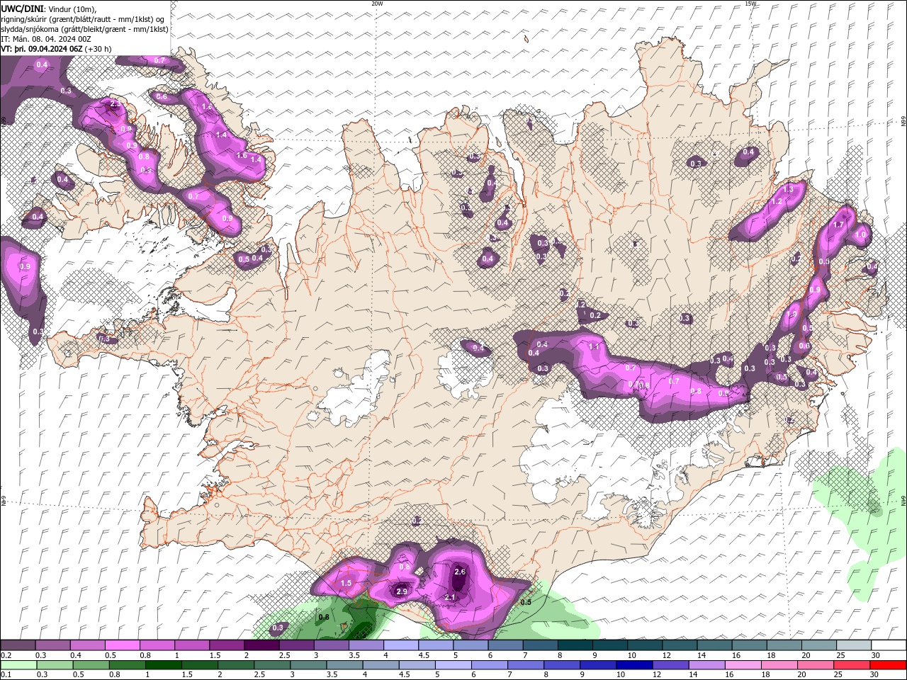Click the black 0.8 rain value in green area
Image resolution: width=907 pixels, height=680 pixels.
coord(324,617)
